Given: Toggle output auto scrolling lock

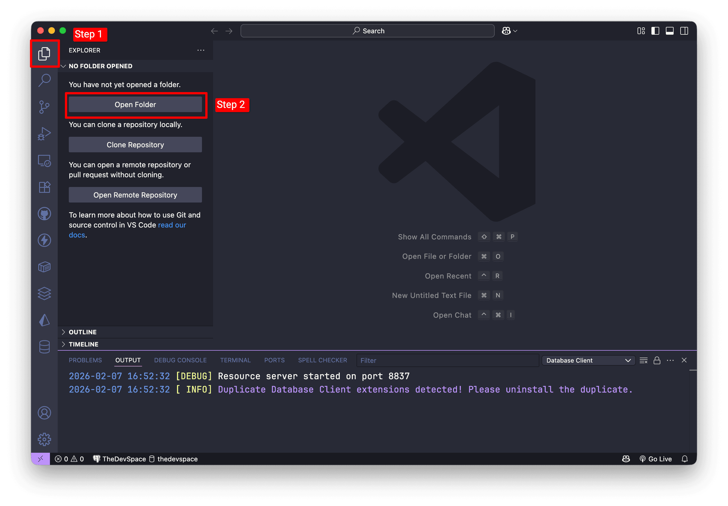Looking at the screenshot, I should [657, 360].
